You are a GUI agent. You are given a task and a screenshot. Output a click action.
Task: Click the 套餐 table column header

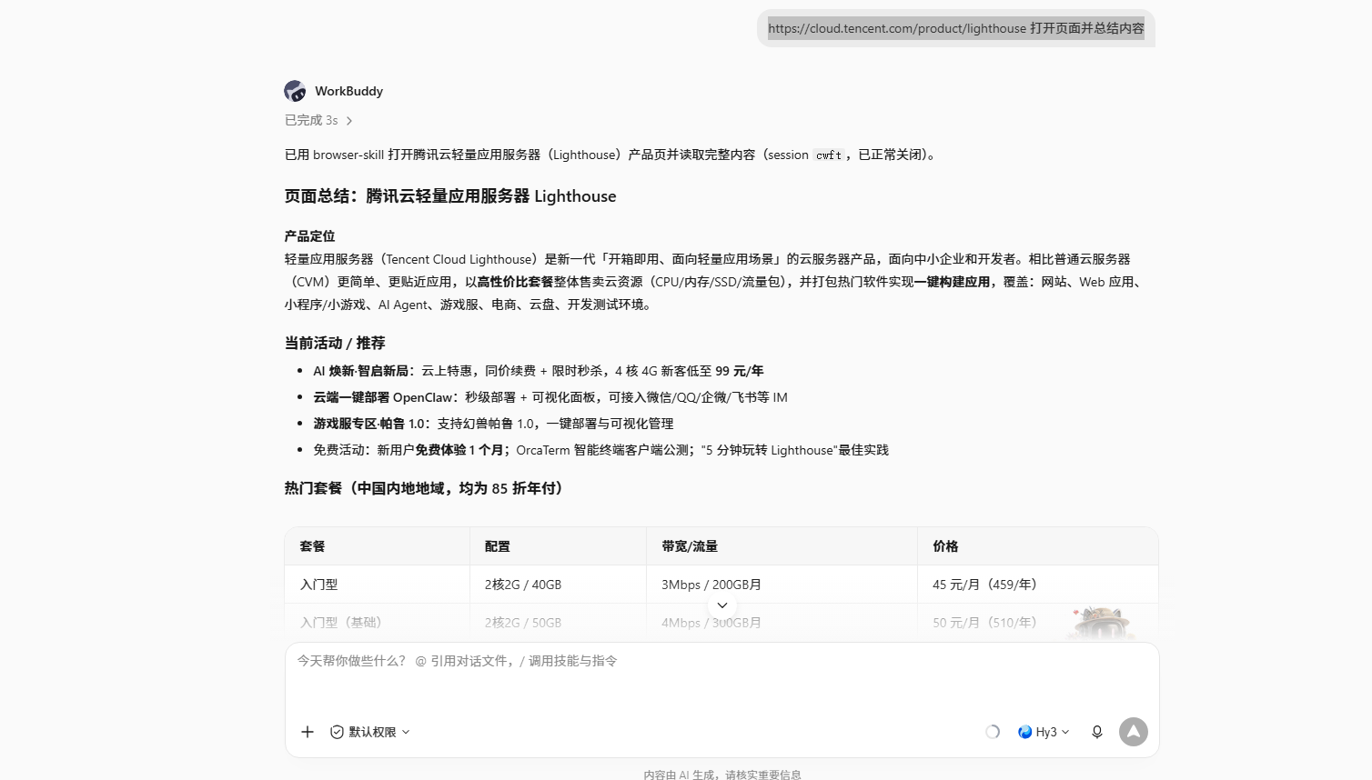click(x=377, y=546)
